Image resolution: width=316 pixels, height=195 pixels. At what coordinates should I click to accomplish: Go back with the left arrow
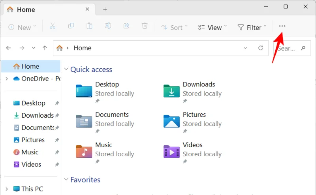tap(8, 48)
